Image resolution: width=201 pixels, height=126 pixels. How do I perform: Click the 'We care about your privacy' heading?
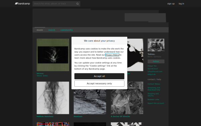click(99, 41)
